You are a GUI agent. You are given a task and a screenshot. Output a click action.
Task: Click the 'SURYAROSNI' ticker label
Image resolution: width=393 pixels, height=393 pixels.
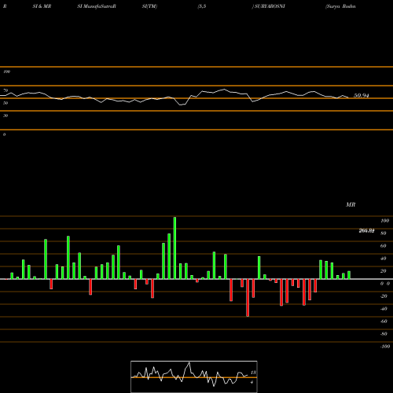pyautogui.click(x=269, y=6)
